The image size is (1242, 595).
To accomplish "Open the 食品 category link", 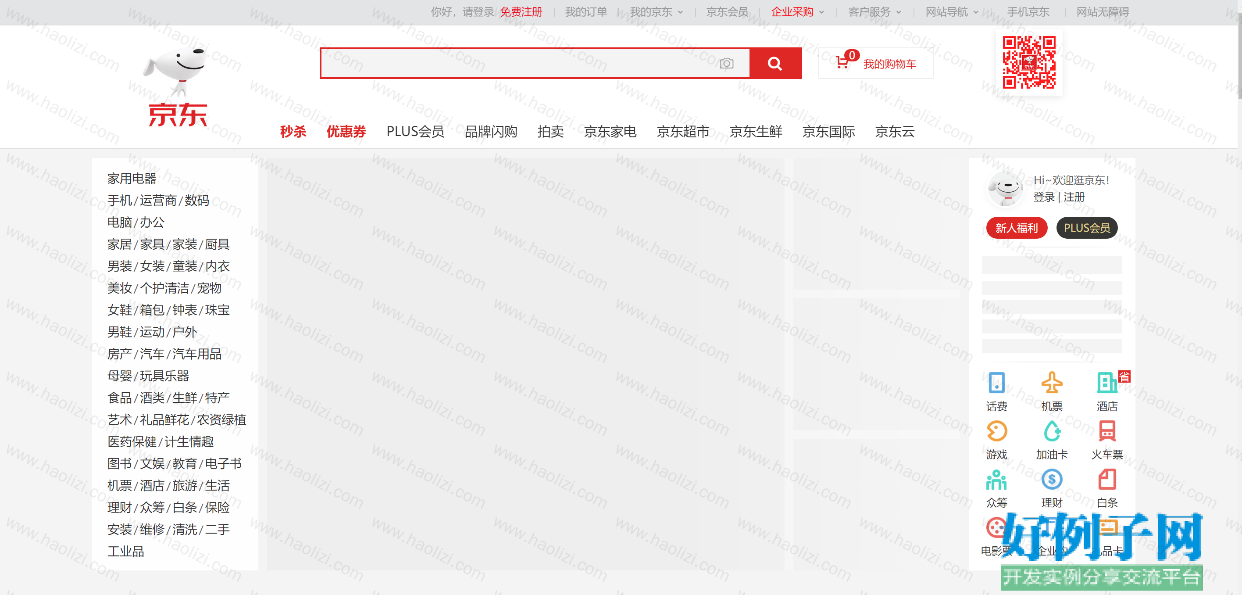I will pyautogui.click(x=120, y=398).
